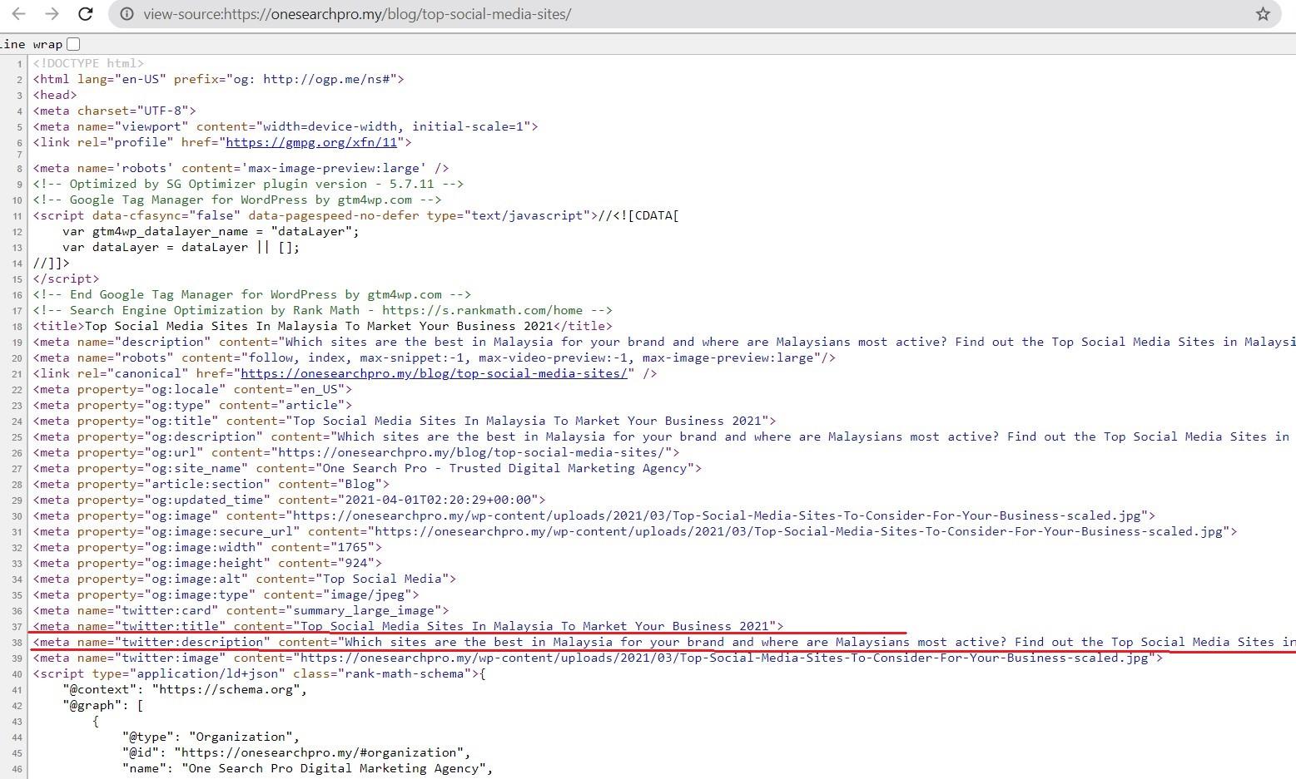
Task: Select the 'End Google Tag Manager' comment
Action: pos(252,294)
